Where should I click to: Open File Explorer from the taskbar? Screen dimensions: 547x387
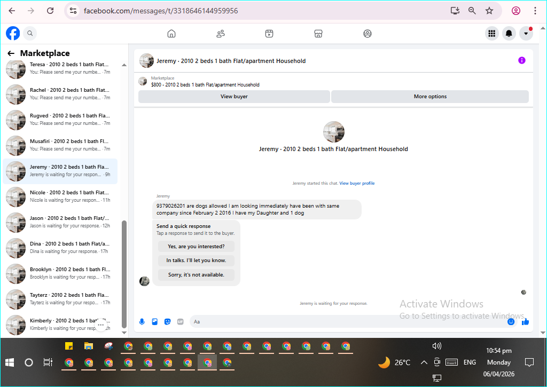click(89, 346)
